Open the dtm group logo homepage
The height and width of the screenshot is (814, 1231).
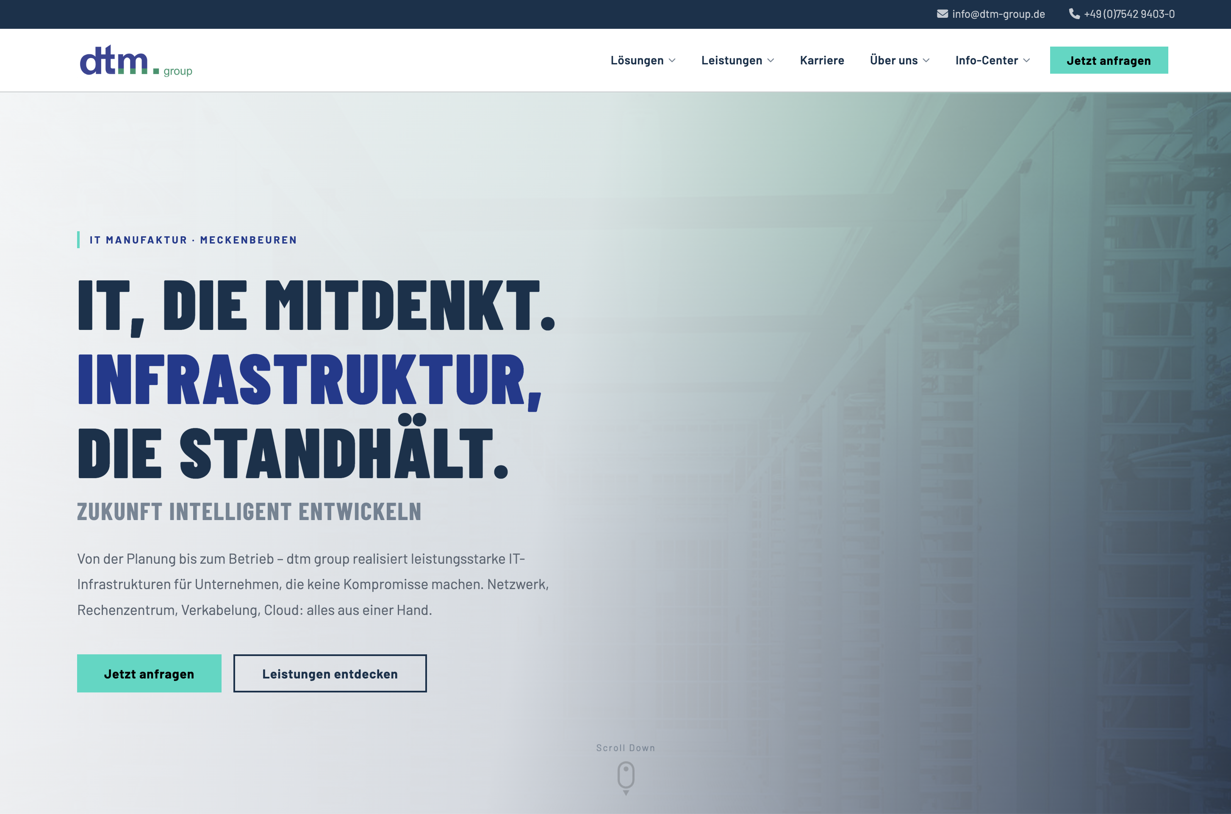click(136, 61)
